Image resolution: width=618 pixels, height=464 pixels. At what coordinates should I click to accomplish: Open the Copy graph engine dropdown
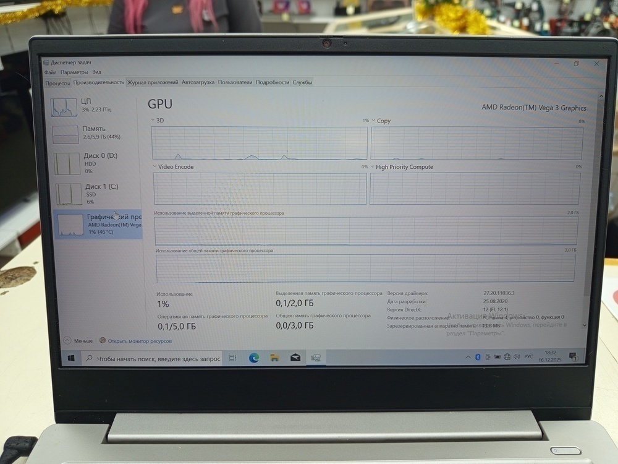(373, 121)
